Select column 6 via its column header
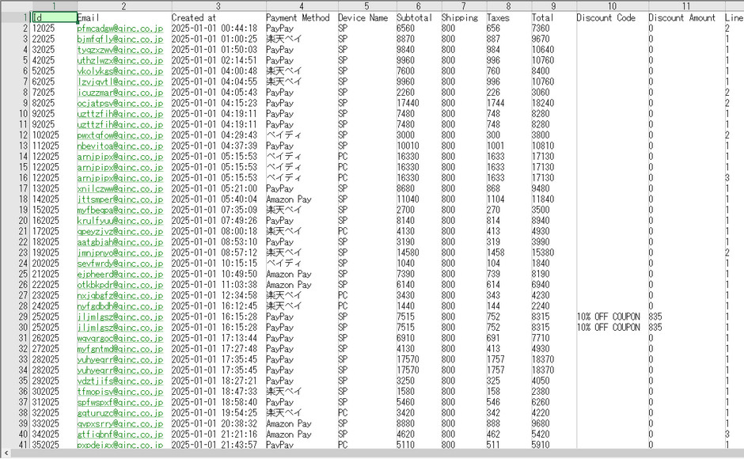This screenshot has width=744, height=459. click(x=417, y=6)
